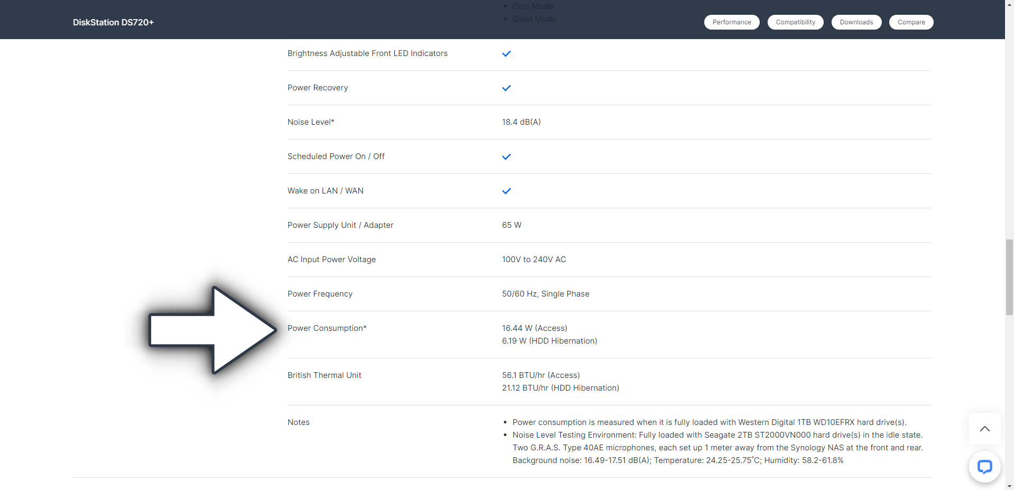Select the 'Wake on LAN / WAN' label

325,191
